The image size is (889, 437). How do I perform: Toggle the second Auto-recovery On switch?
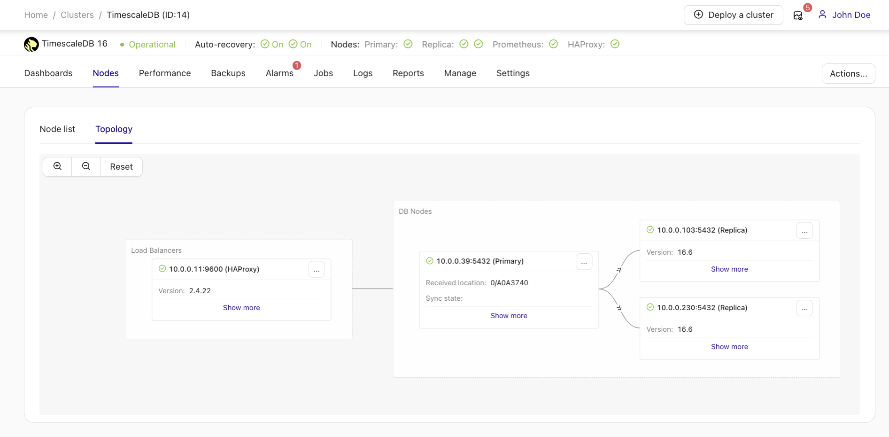[x=293, y=44]
